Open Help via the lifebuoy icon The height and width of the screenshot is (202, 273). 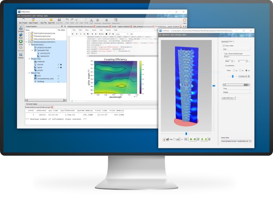tap(185, 21)
